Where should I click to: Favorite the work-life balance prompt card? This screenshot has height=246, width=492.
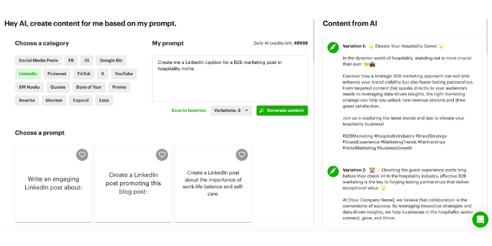coord(242,154)
